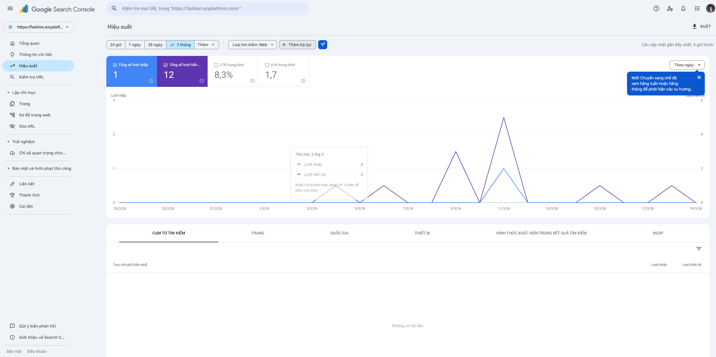716x357 pixels.
Task: Uncheck Tổng số lượt nhấp checkbox
Action: coord(115,65)
